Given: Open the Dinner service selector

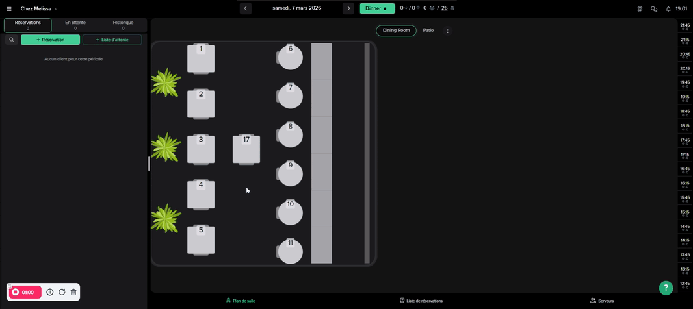Looking at the screenshot, I should 376,8.
